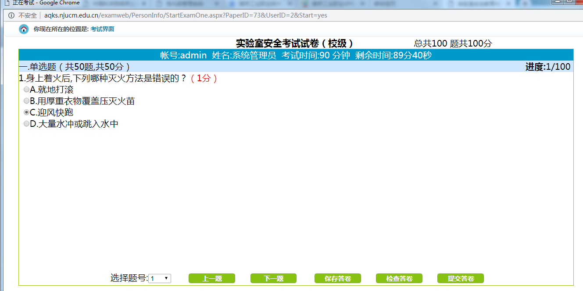
Task: Click the 上一题 previous question button
Action: [211, 278]
